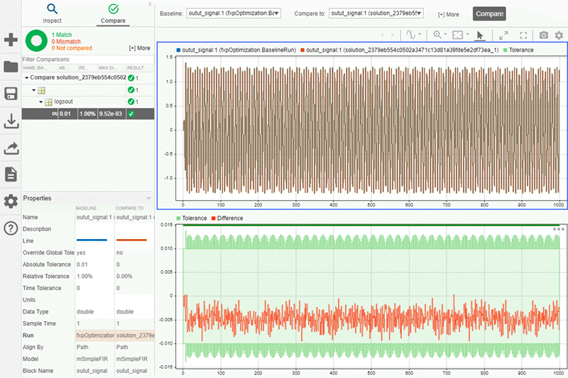
Task: Click [+] More beside the Compare to dropdown
Action: [448, 14]
